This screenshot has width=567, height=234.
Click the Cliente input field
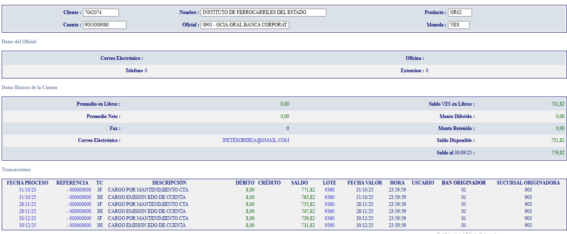[101, 12]
